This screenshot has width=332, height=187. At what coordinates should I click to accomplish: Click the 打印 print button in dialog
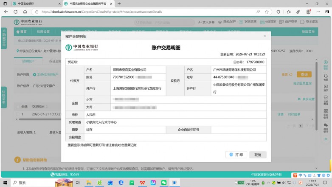pos(236,155)
